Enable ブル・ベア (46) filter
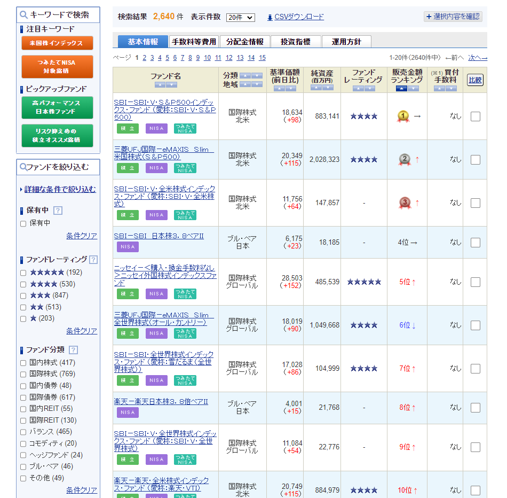The height and width of the screenshot is (498, 507). (x=23, y=467)
